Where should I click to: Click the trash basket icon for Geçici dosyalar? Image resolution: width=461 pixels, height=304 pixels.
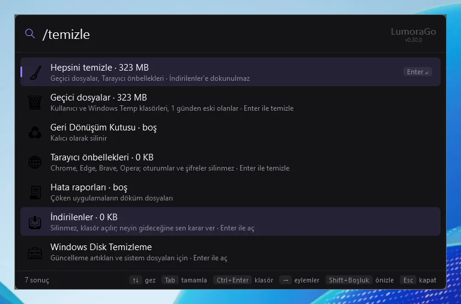[35, 102]
